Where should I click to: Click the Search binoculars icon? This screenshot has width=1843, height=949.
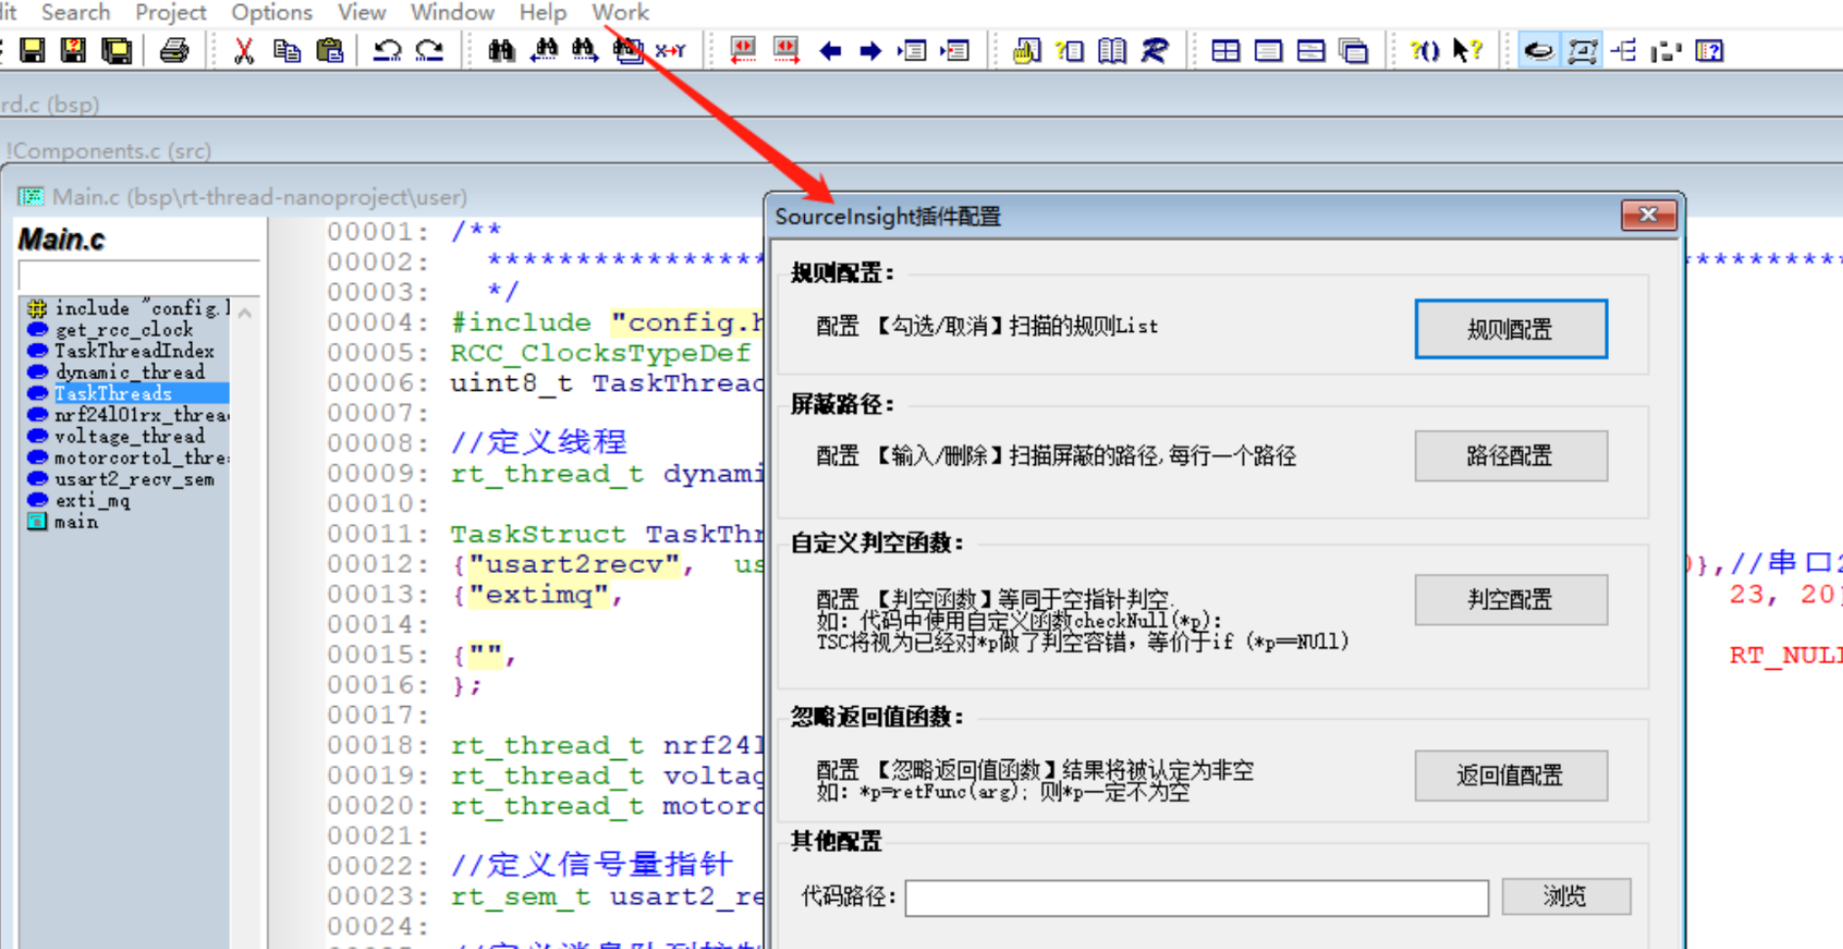pyautogui.click(x=501, y=50)
